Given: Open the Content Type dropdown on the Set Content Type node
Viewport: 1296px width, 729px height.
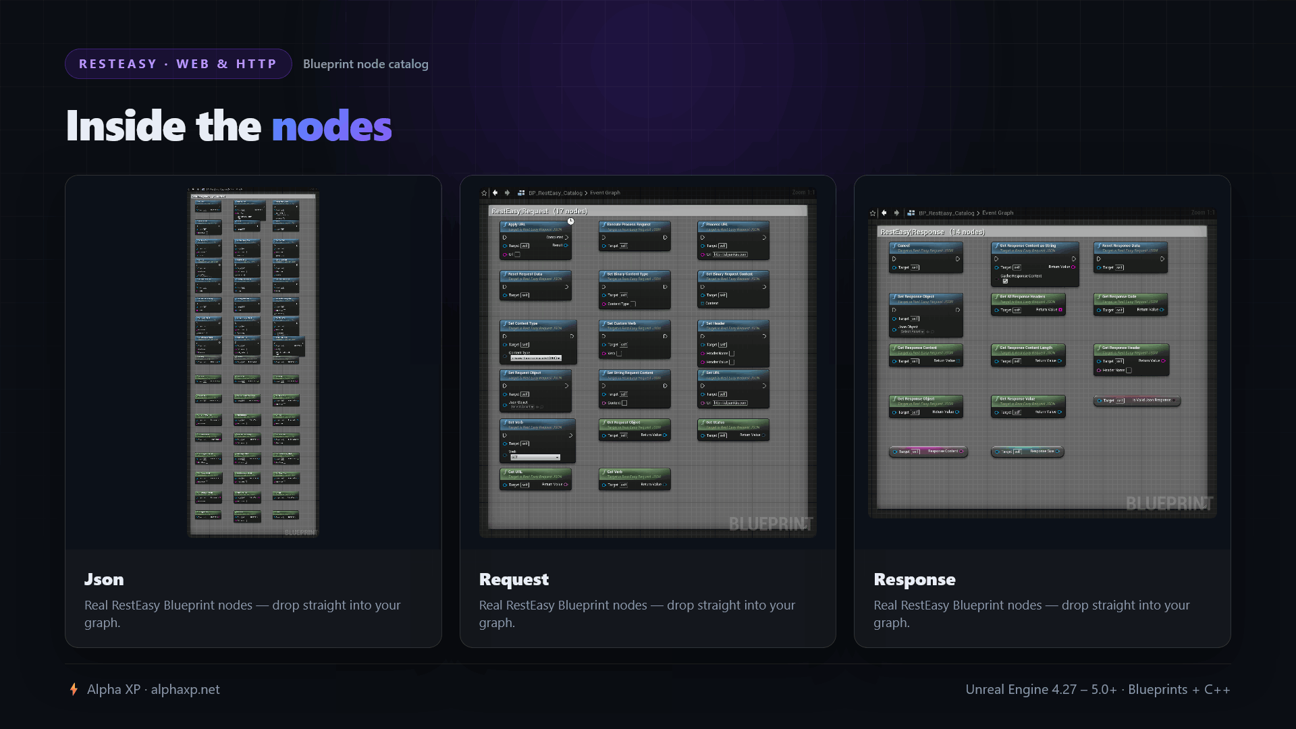Looking at the screenshot, I should (536, 358).
